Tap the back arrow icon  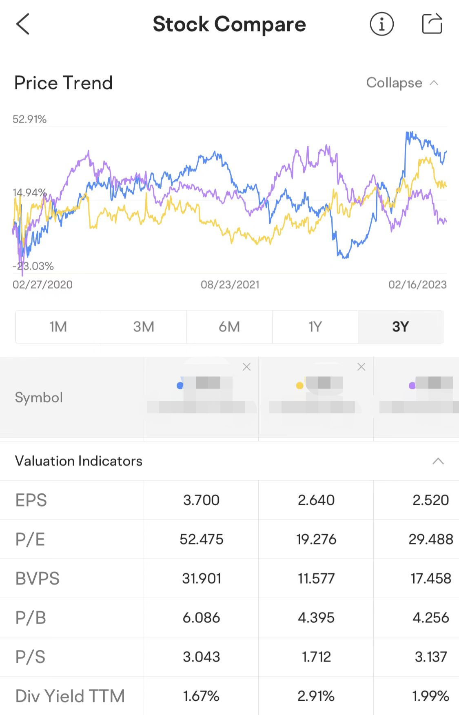[23, 24]
